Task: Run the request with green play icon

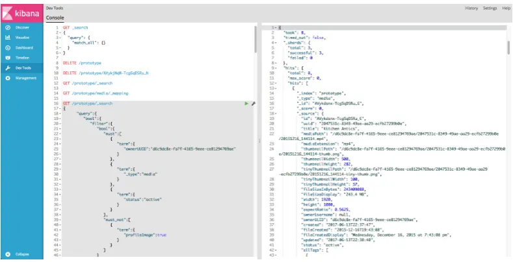Action: 246,103
